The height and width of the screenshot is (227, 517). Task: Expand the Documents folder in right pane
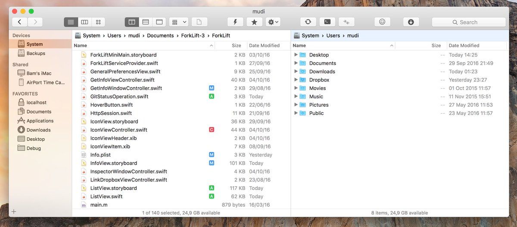[x=296, y=63]
